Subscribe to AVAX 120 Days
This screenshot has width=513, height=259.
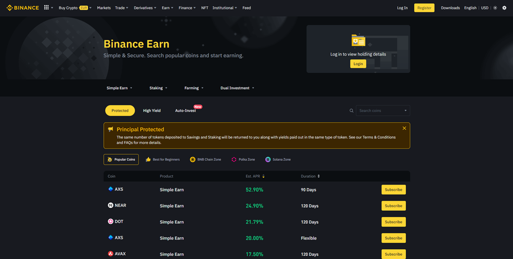[x=394, y=254]
